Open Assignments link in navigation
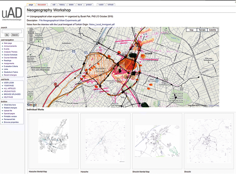Image resolution: width=236 pixels, height=174 pixels. (9, 63)
